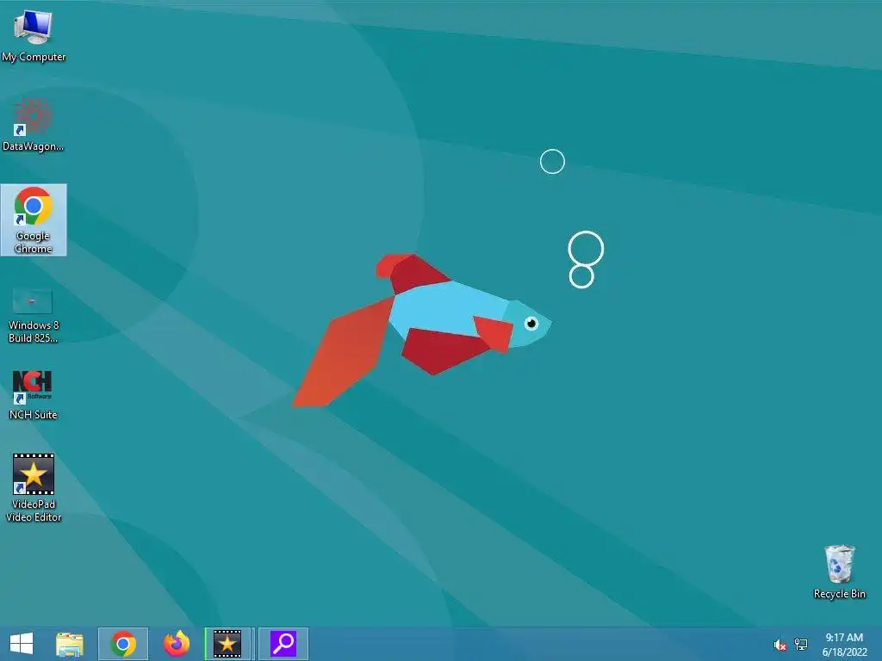Screen dimensions: 882x661
Task: Click the 'Windows 8 Build 825...' label text
Action: pos(34,331)
